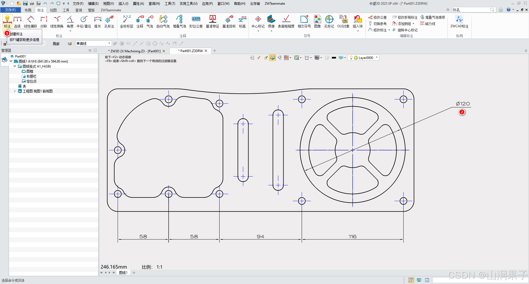
Task: Toggle the layer lightbulb visibility icon
Action: pyautogui.click(x=351, y=58)
